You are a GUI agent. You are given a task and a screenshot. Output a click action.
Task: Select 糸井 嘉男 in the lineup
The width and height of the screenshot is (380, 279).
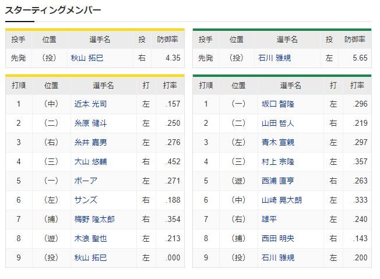pos(90,142)
